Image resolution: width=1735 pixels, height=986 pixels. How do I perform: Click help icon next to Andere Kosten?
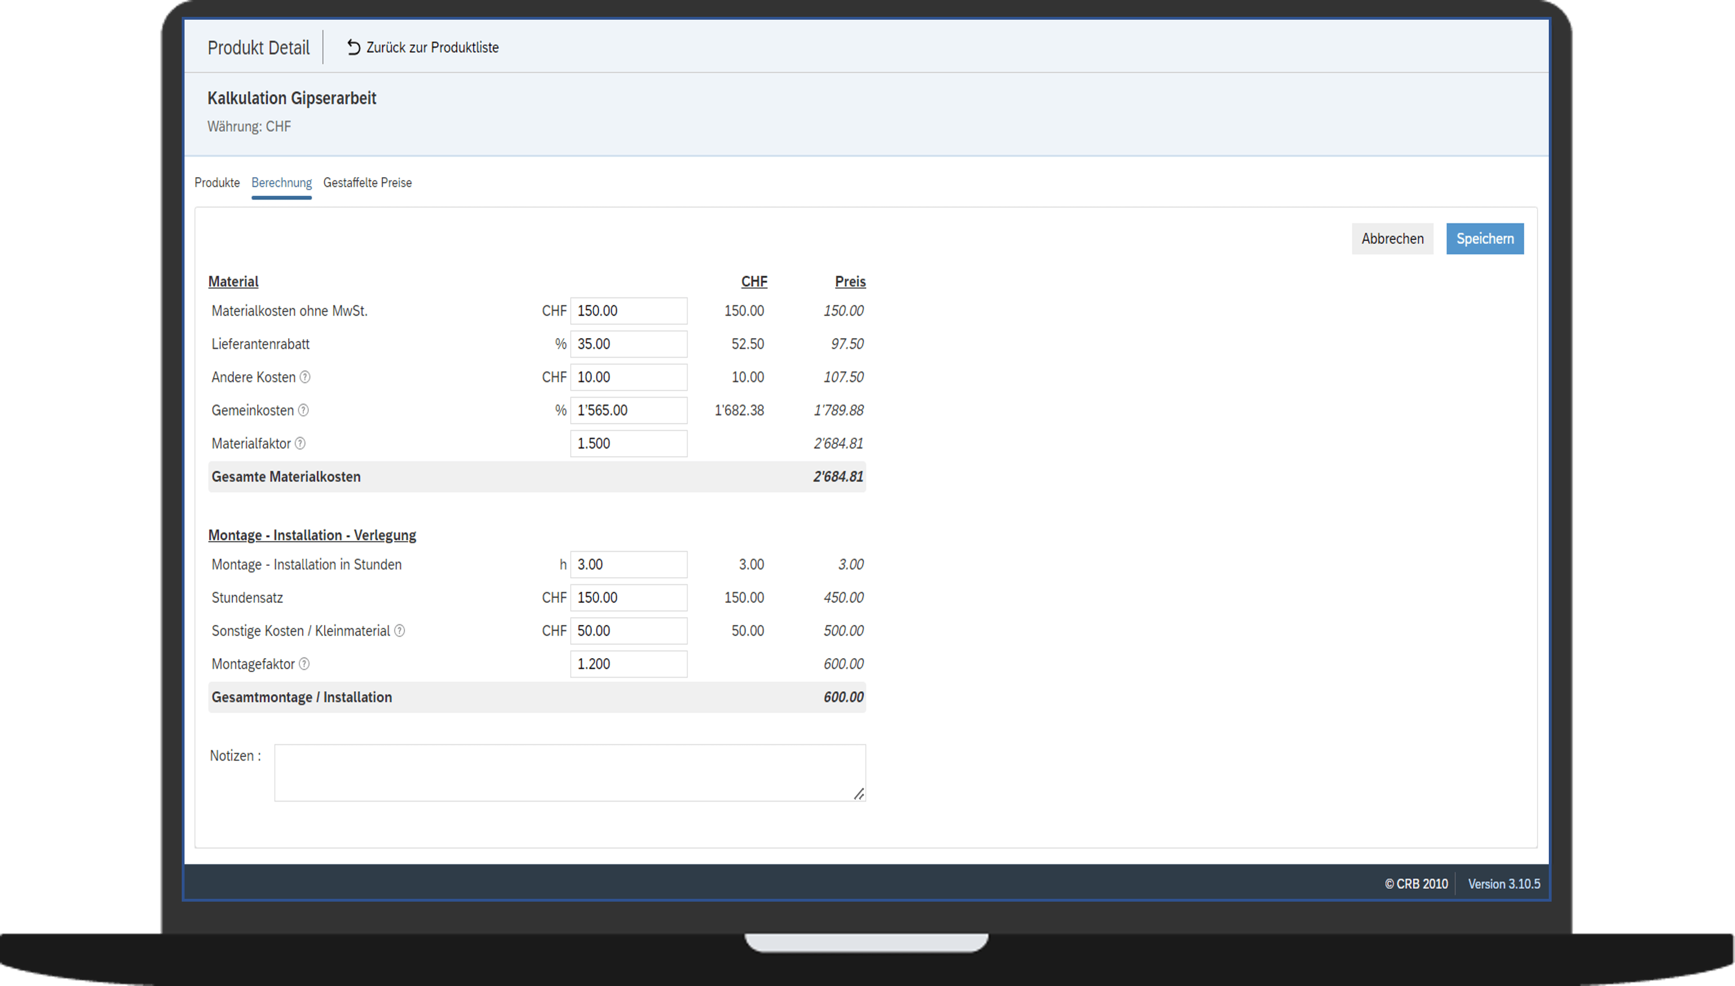305,377
